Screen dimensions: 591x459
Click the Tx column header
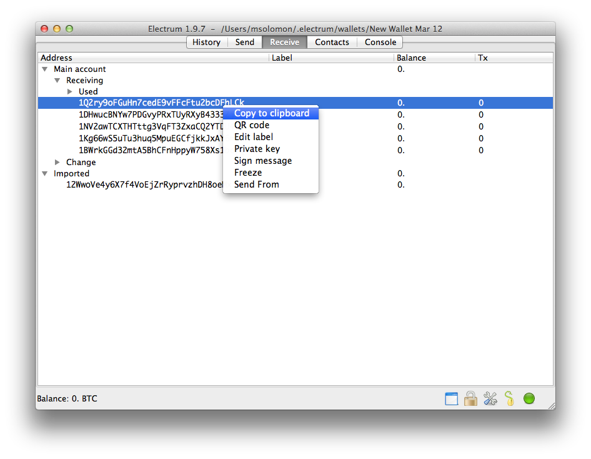514,58
